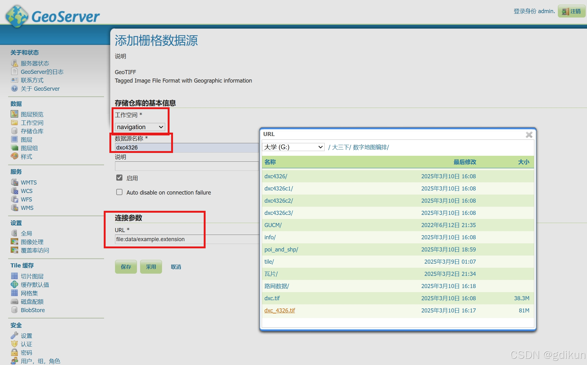Click the empty 说明 input field
This screenshot has height=365, width=587.
(x=187, y=166)
